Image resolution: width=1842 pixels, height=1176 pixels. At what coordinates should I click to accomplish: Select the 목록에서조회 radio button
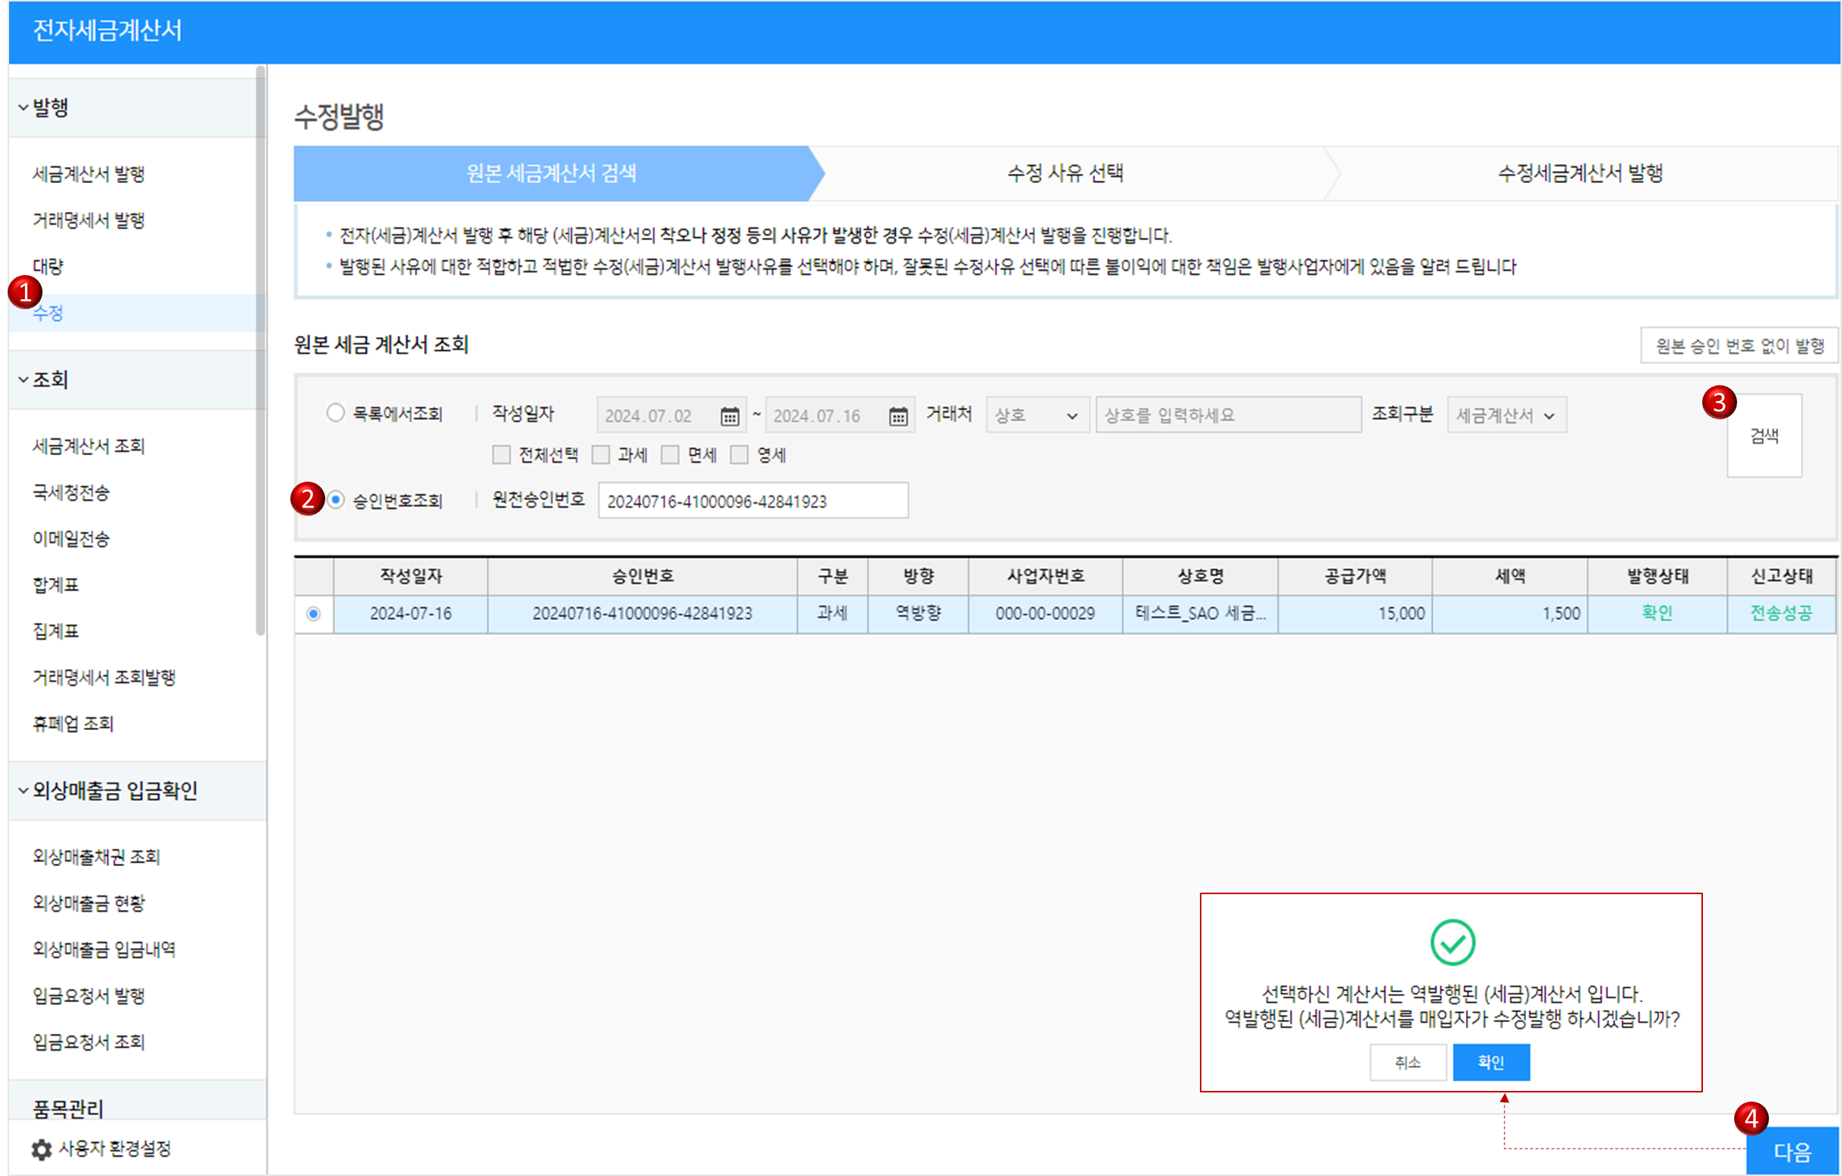tap(335, 413)
